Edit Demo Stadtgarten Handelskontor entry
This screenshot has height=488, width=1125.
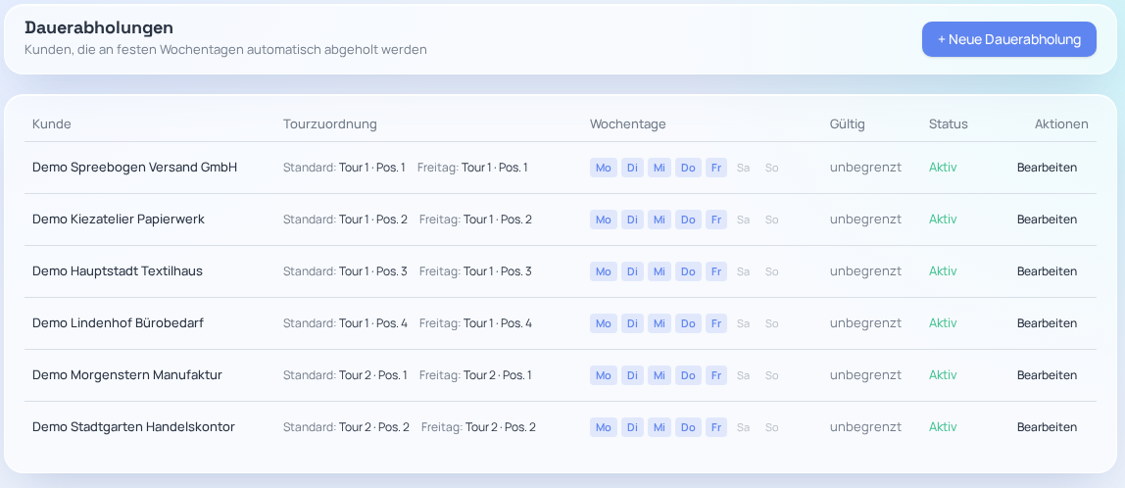tap(1047, 427)
